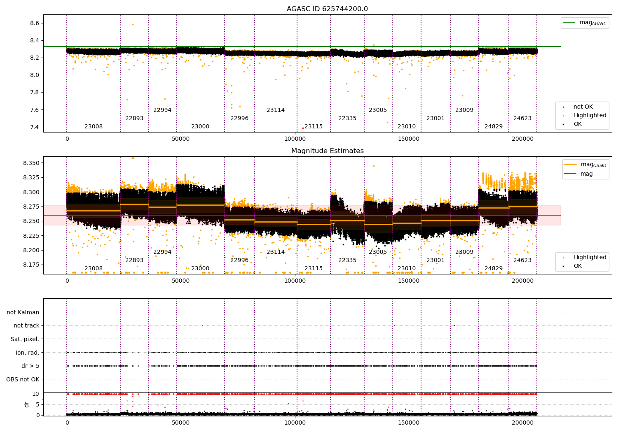Click obsid label 23000 in the top plot
This screenshot has width=618, height=432.
pos(200,127)
